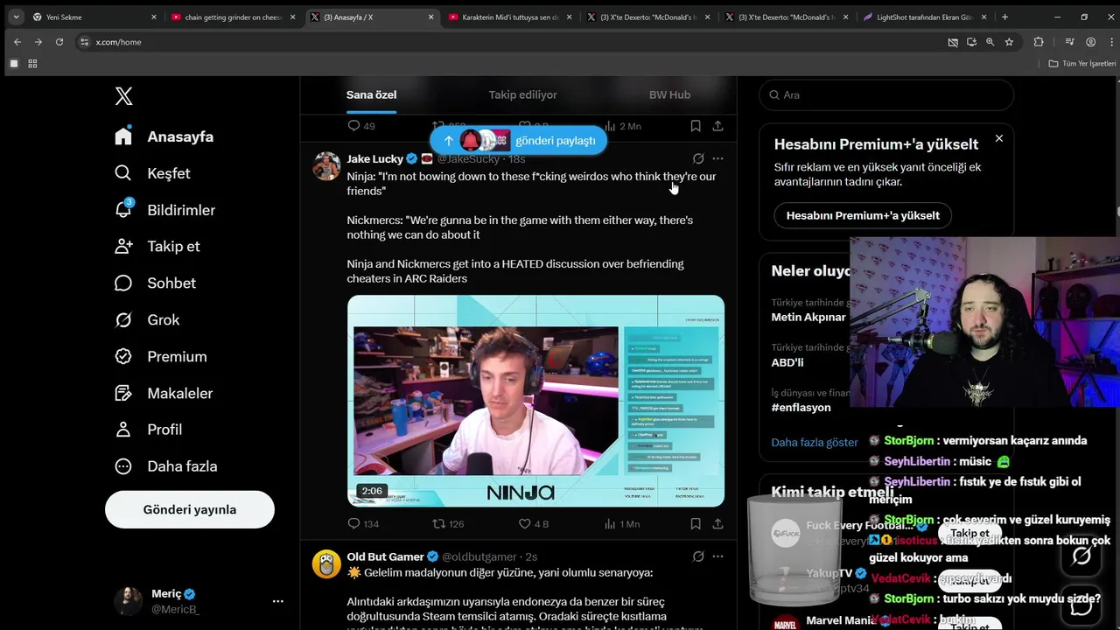View analytics of Jake Lucky's post, 1 Mn
This screenshot has height=630, width=1120.
(623, 524)
